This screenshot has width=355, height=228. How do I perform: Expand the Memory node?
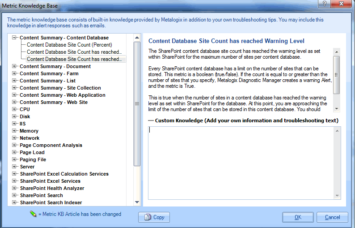coord(14,131)
